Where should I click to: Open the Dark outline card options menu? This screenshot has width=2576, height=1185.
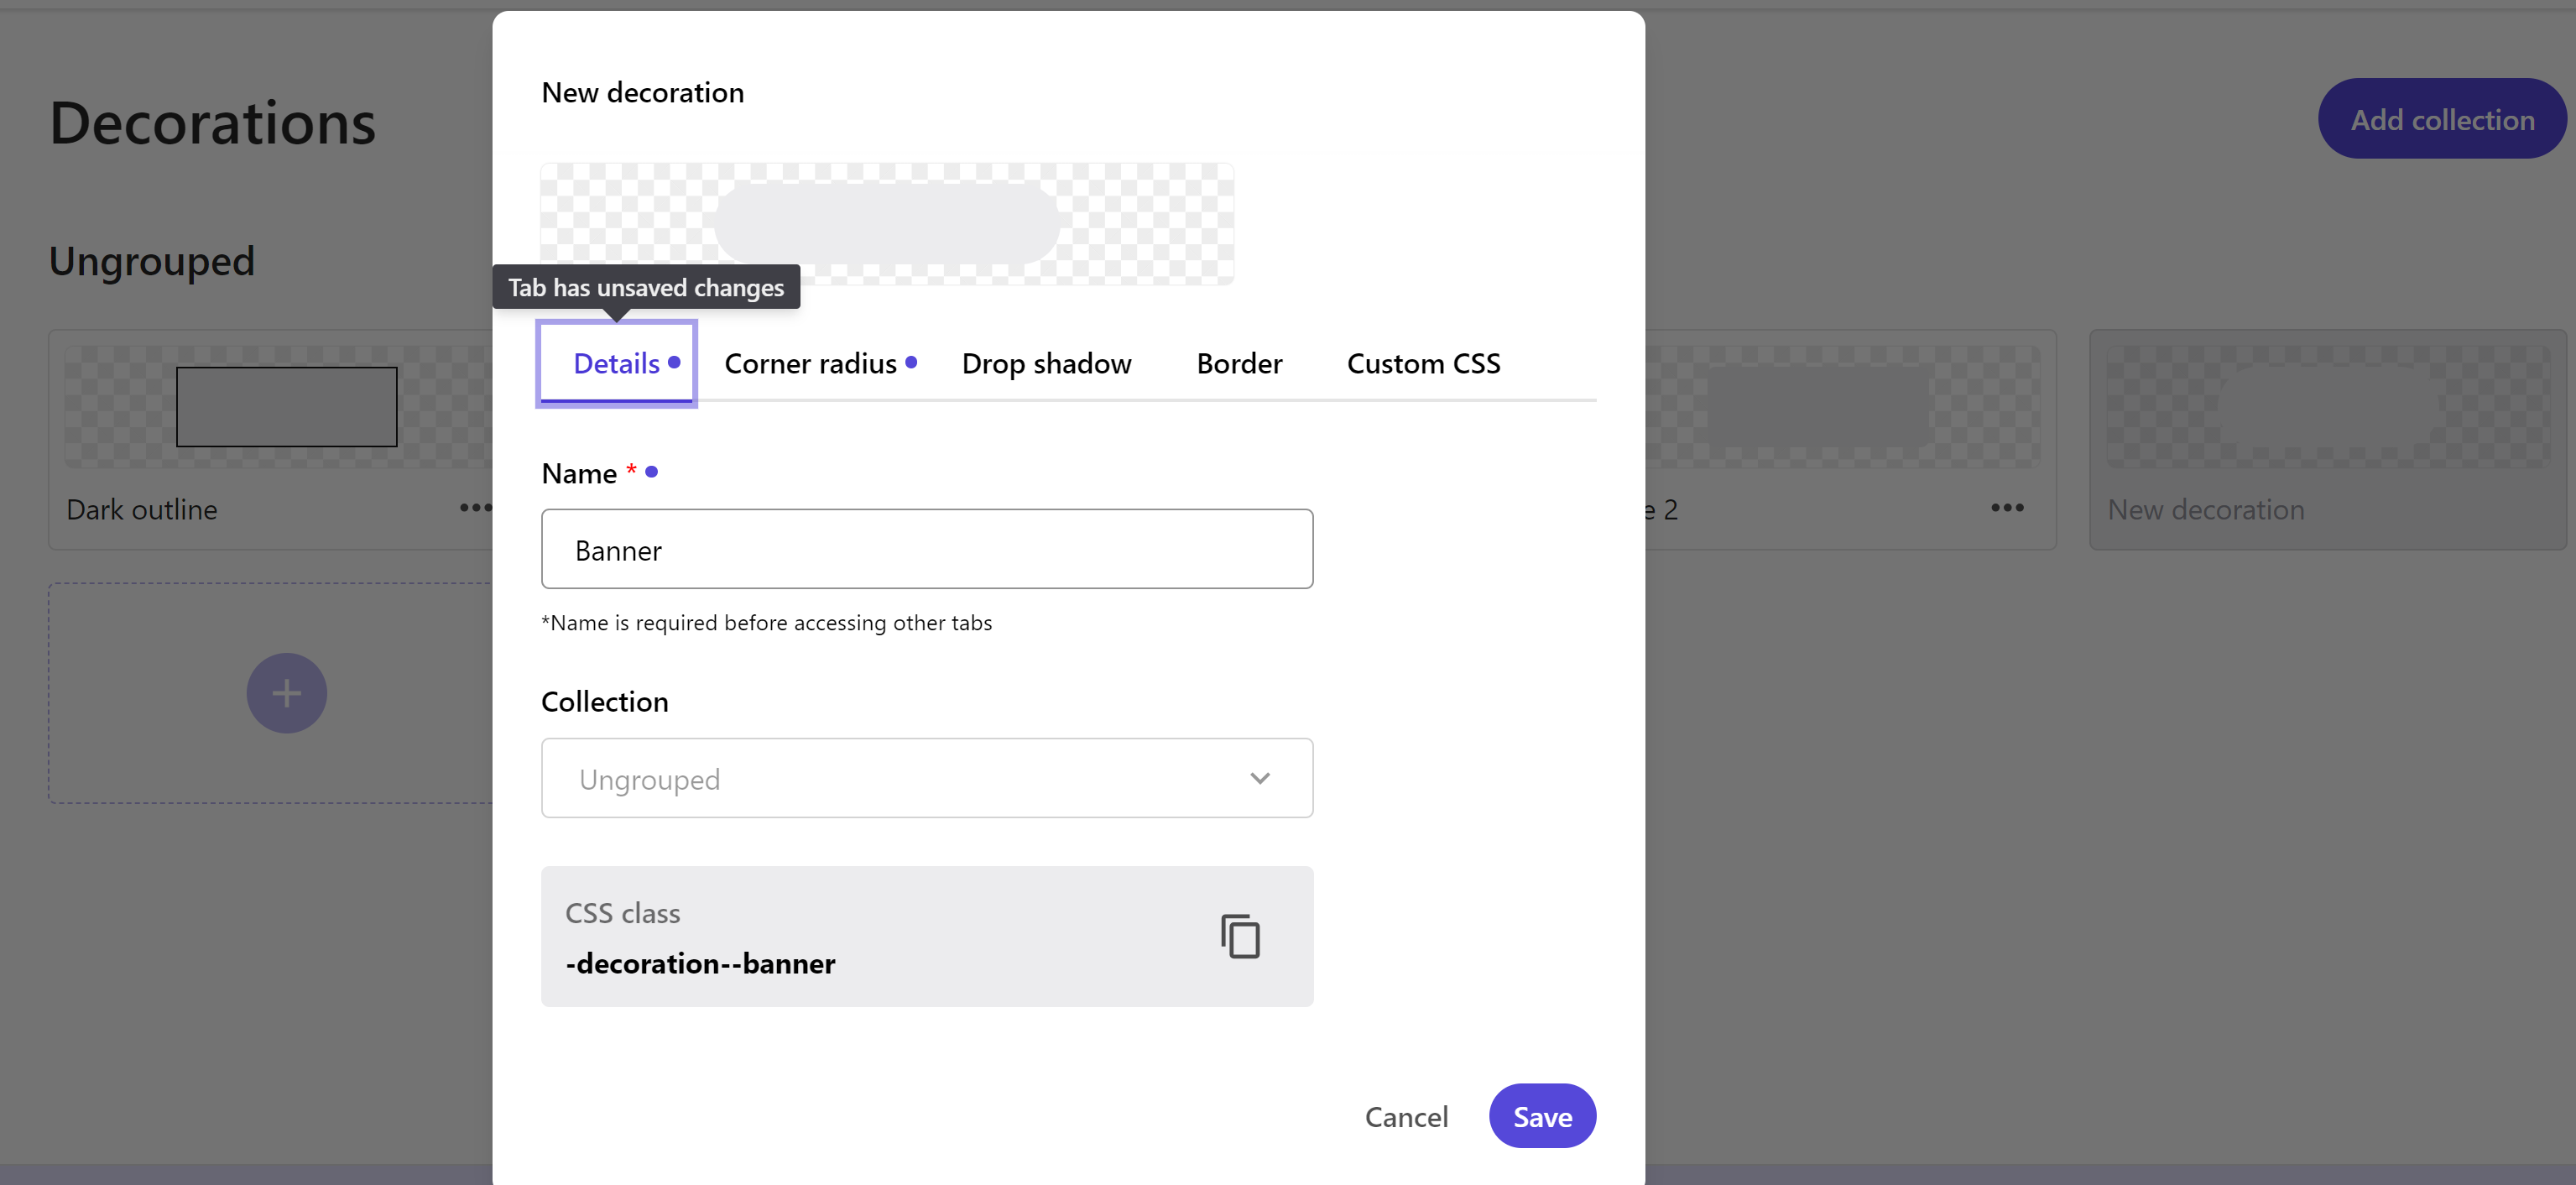pyautogui.click(x=476, y=508)
